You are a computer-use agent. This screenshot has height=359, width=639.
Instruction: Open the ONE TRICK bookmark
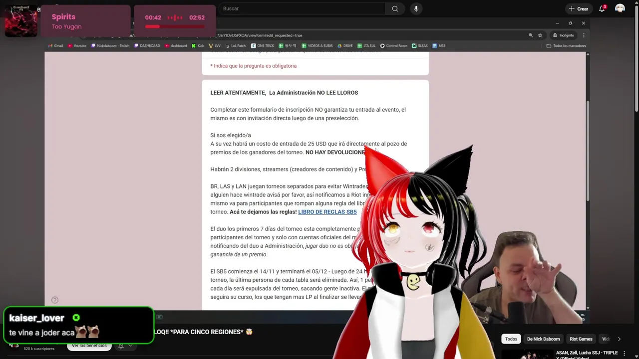tap(263, 46)
